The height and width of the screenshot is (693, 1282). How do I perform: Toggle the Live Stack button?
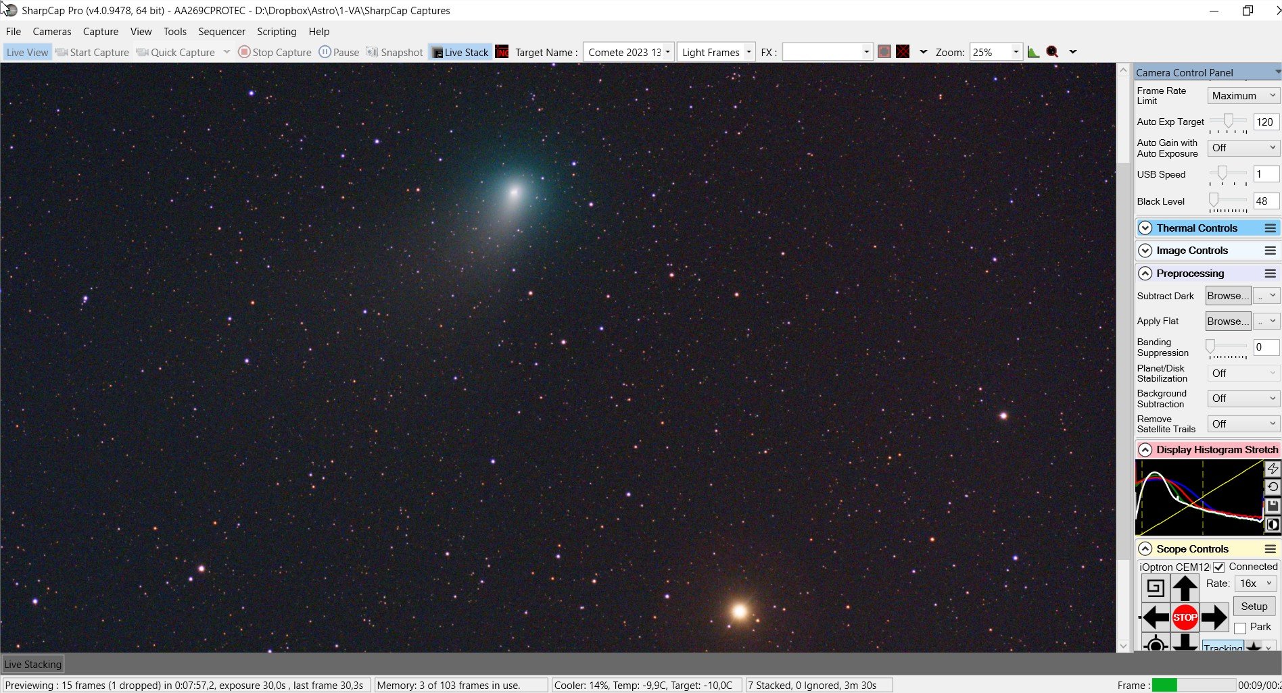tap(460, 52)
